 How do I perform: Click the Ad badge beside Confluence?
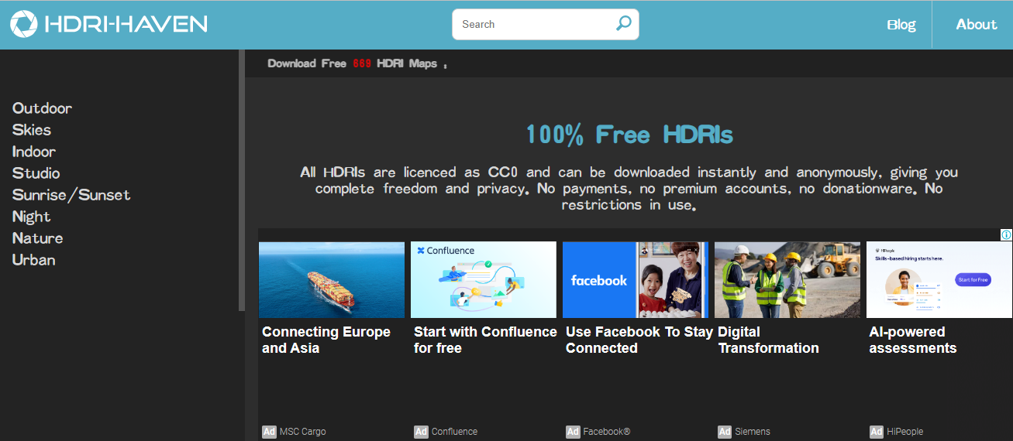point(421,432)
